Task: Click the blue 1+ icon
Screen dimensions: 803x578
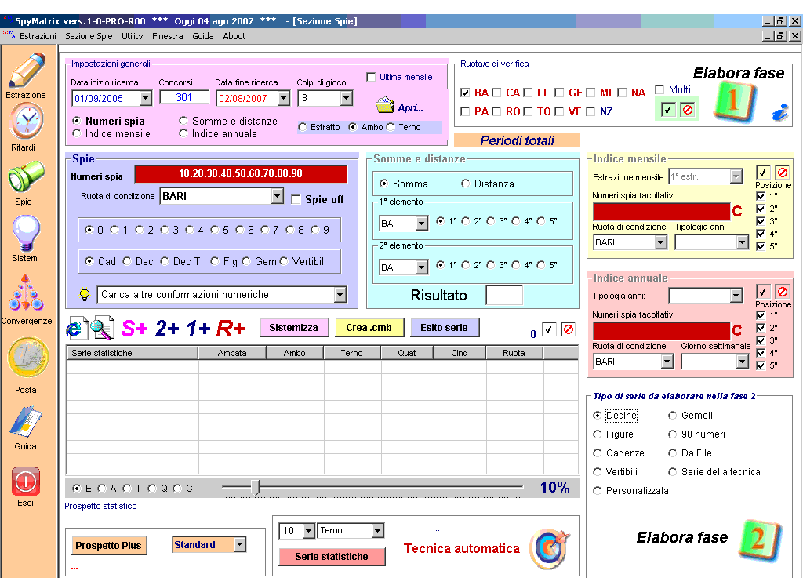Action: point(198,328)
